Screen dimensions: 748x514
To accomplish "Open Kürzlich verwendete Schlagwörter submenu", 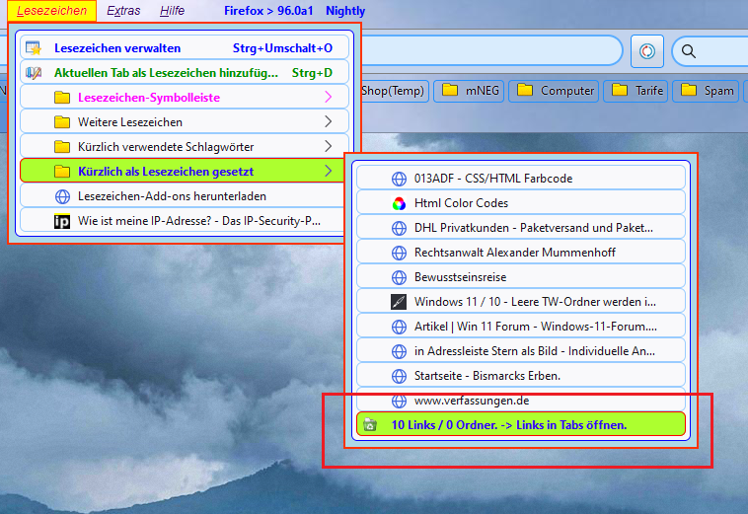I will (185, 147).
